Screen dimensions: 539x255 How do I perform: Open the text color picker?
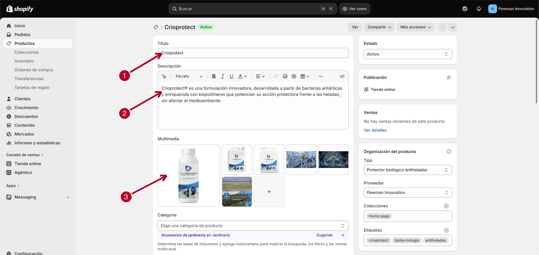coord(243,76)
